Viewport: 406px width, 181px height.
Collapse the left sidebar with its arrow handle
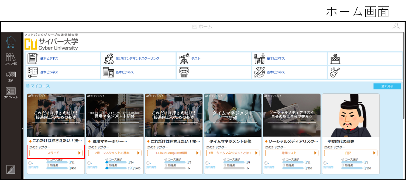click(x=22, y=129)
